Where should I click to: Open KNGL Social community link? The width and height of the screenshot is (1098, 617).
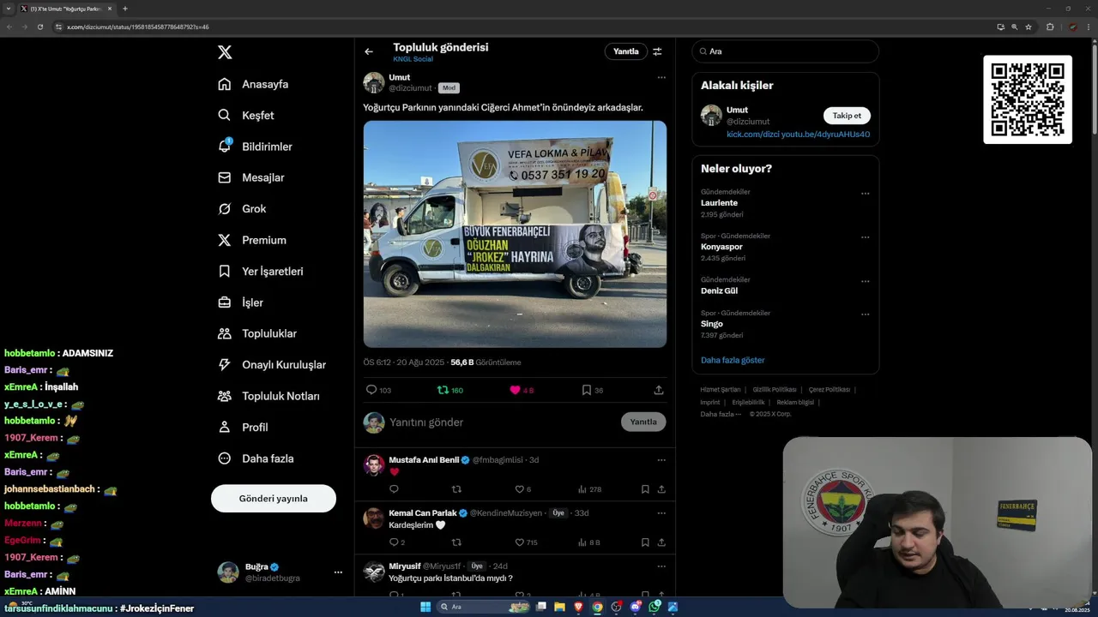point(413,59)
